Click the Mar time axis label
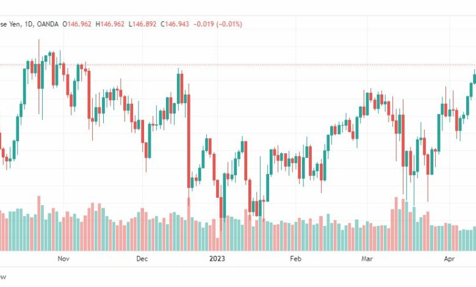Viewport: 476px width, 287px height. click(x=367, y=259)
